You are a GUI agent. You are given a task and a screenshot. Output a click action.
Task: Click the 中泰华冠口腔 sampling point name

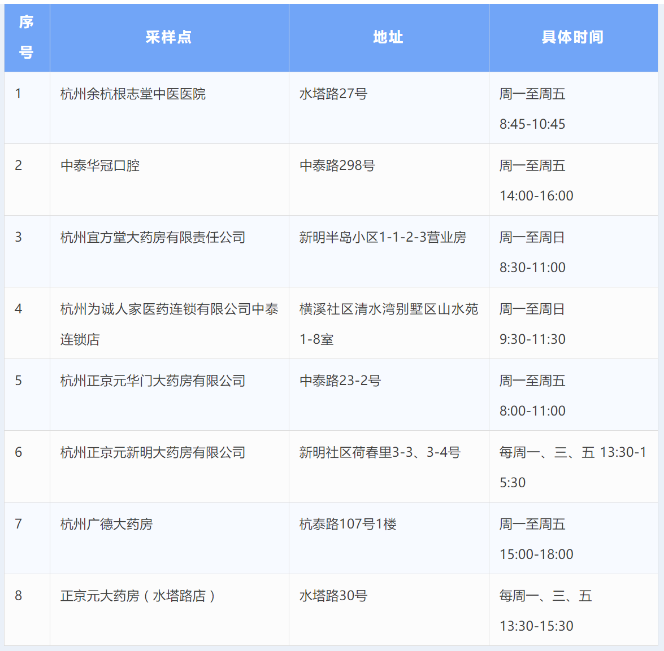coord(100,165)
